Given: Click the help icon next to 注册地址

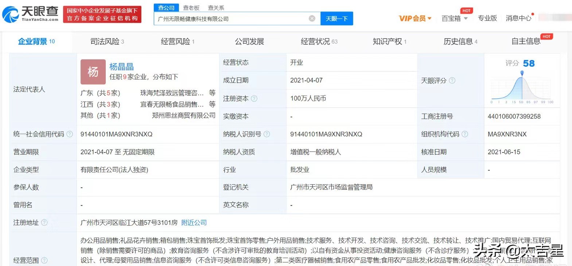Looking at the screenshot, I should [44, 223].
